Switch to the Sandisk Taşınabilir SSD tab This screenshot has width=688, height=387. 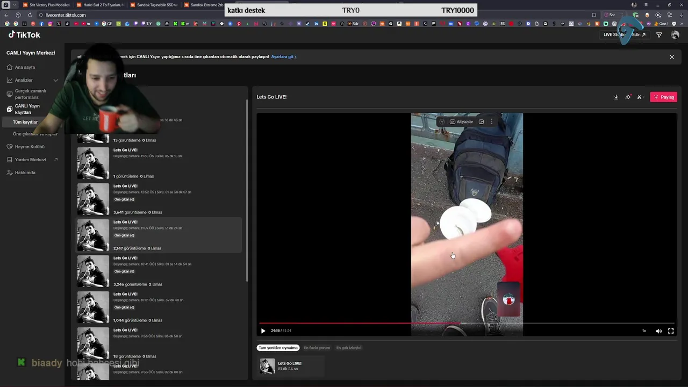pyautogui.click(x=154, y=5)
